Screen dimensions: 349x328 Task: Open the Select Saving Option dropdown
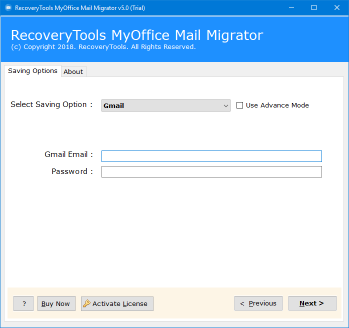166,105
